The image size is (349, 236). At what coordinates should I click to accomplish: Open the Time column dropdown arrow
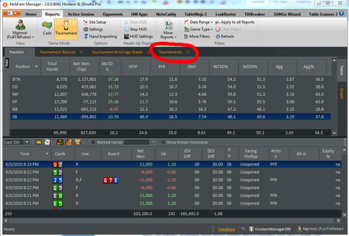coord(47,153)
